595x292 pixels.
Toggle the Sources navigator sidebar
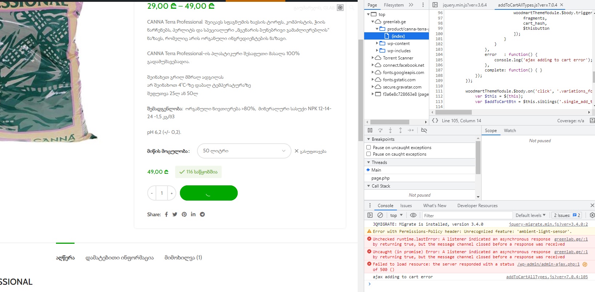[435, 5]
